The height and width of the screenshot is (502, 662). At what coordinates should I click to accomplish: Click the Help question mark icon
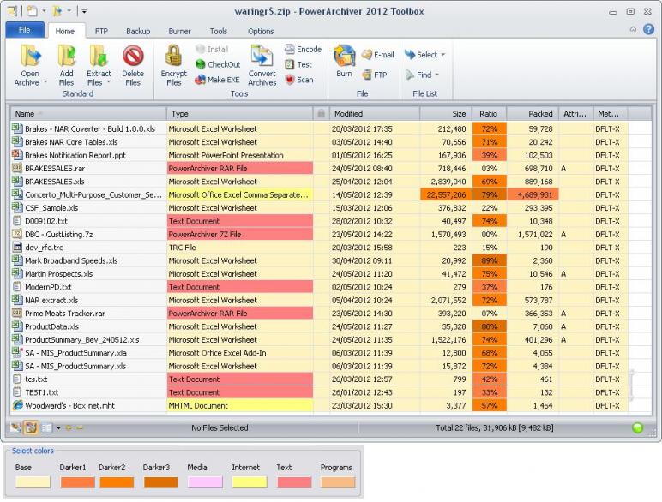pos(648,29)
